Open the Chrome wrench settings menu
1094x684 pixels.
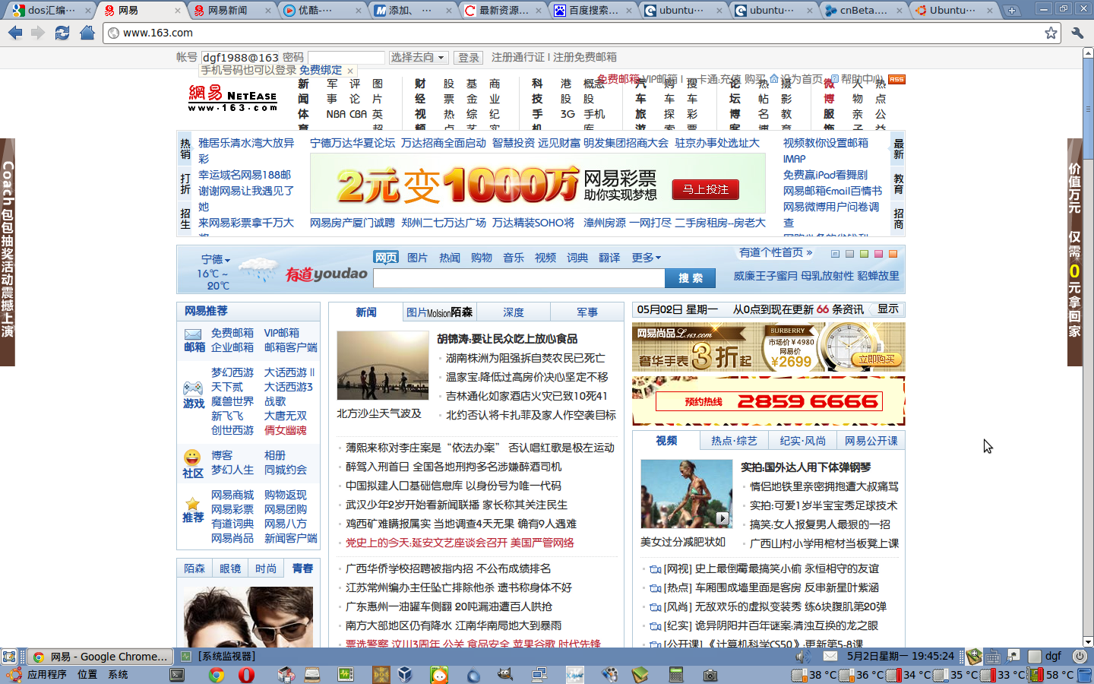[1077, 33]
